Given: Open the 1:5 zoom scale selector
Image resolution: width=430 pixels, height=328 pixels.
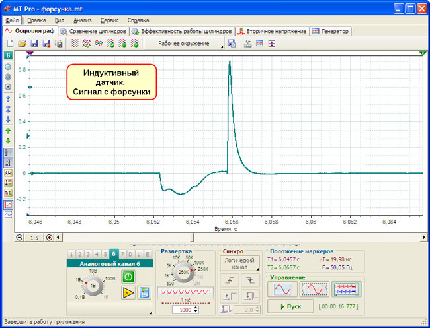Looking at the screenshot, I should (x=34, y=237).
